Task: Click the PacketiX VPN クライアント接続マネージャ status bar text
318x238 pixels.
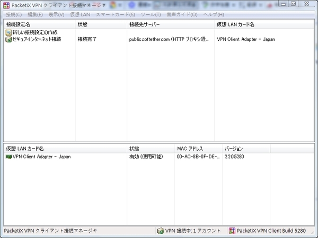Action: tap(50, 231)
